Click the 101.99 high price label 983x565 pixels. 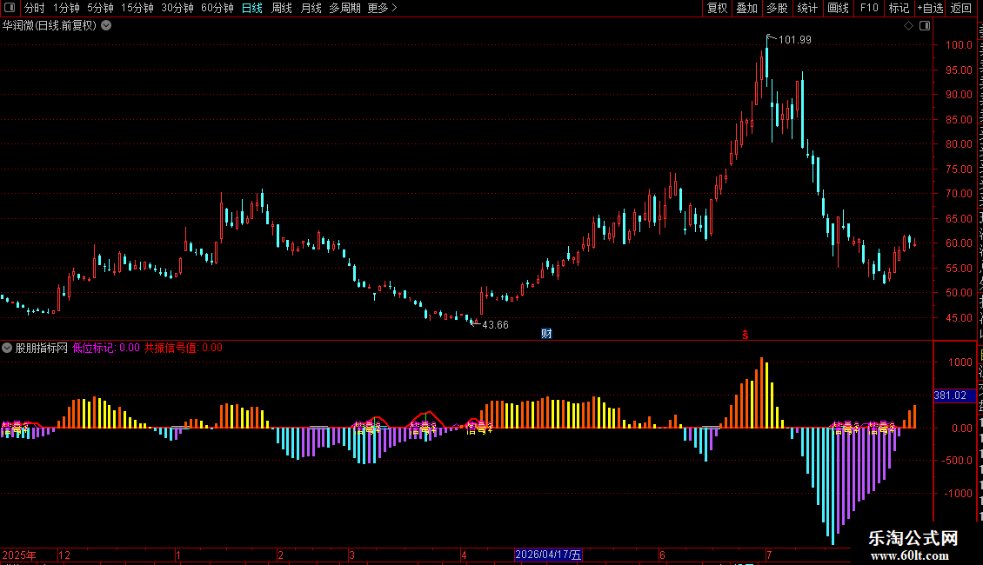pyautogui.click(x=794, y=40)
